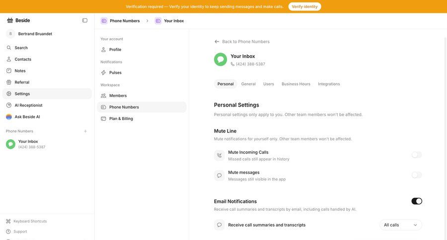The width and height of the screenshot is (447, 240).
Task: Click '(424) 388-5387' under Your Inbox heading
Action: [250, 64]
